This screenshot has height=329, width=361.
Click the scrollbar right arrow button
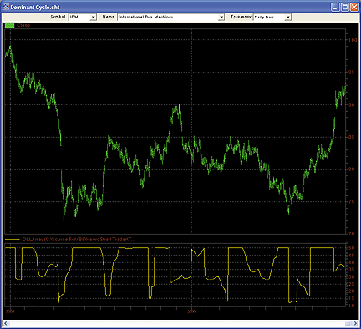tap(355, 323)
